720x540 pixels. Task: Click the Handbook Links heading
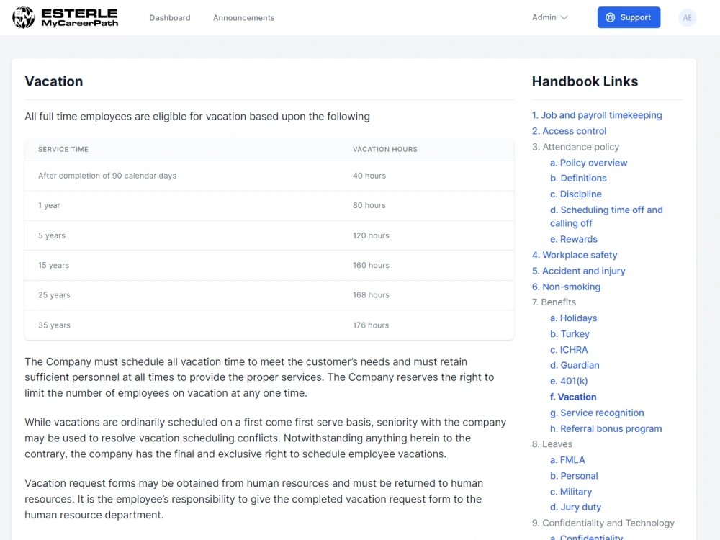585,81
